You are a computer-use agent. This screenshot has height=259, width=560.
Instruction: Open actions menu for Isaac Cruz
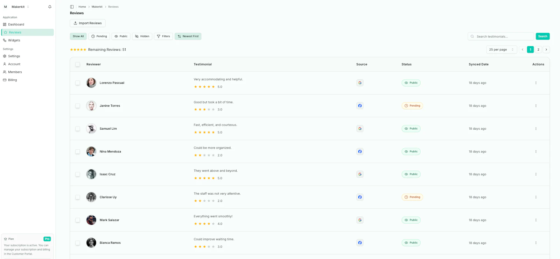(x=536, y=174)
